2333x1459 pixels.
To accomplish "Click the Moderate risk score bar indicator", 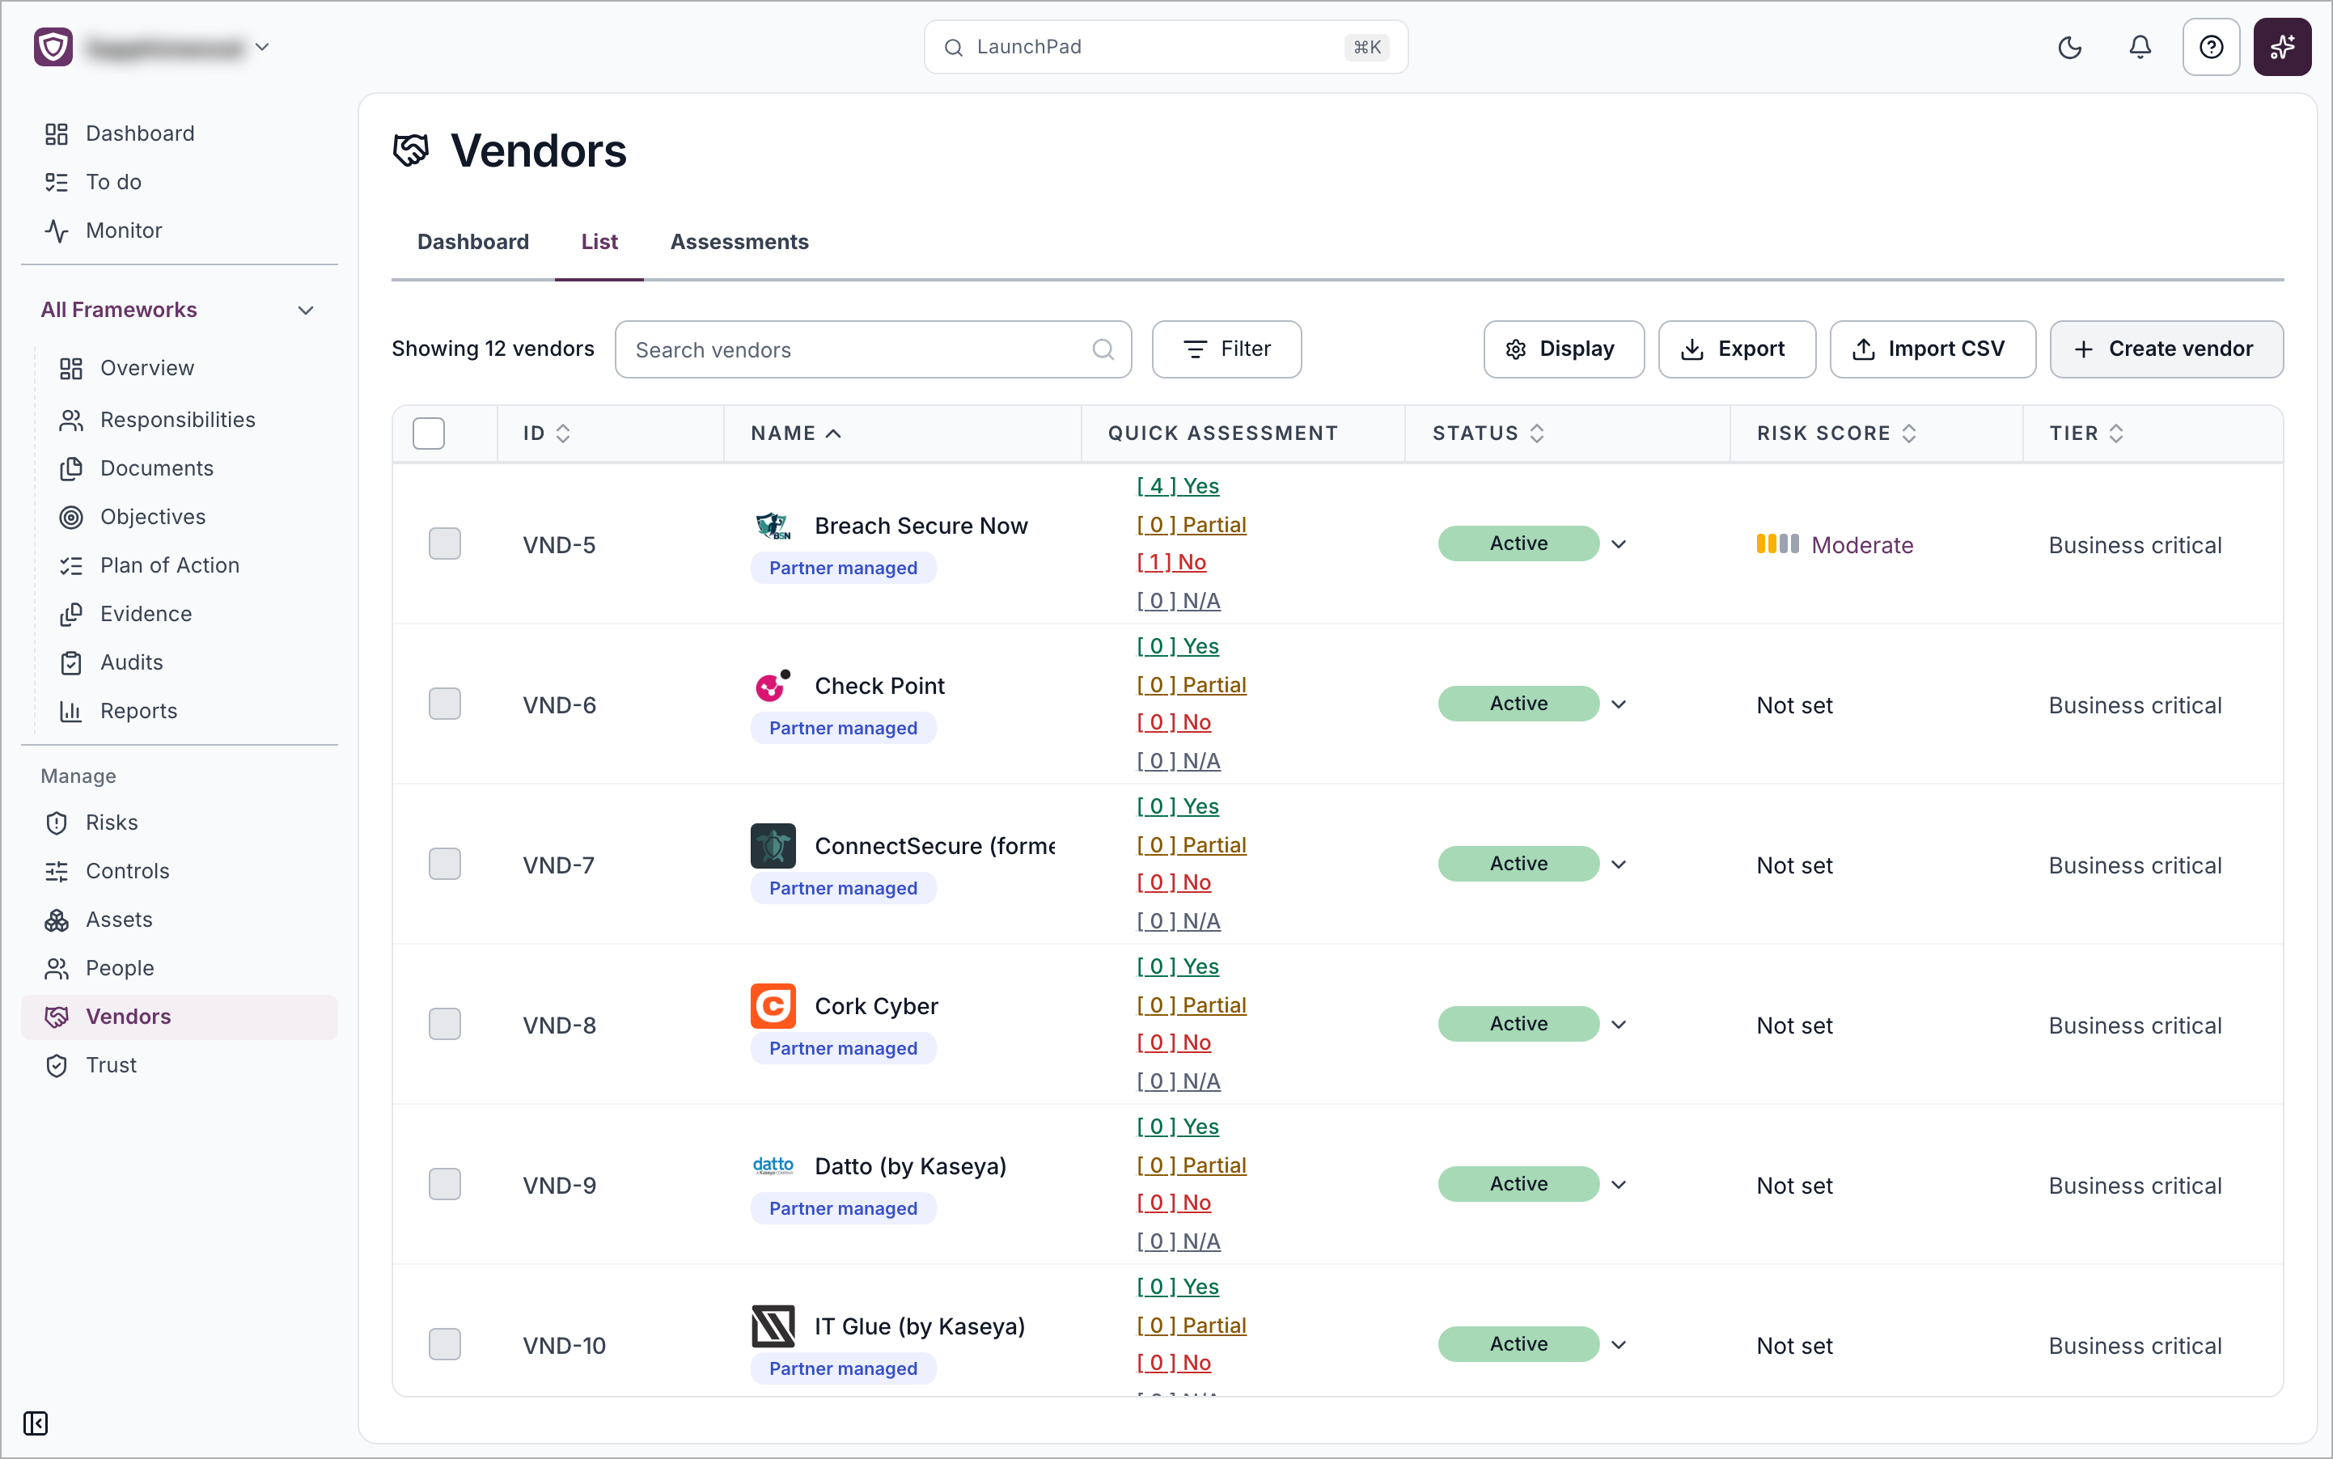I will click(1777, 544).
